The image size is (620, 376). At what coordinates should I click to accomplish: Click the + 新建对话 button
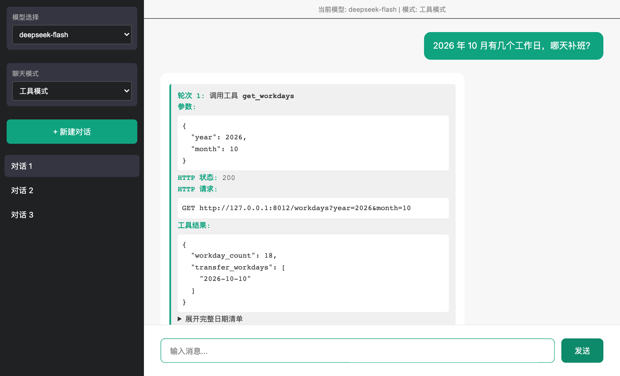(x=72, y=132)
